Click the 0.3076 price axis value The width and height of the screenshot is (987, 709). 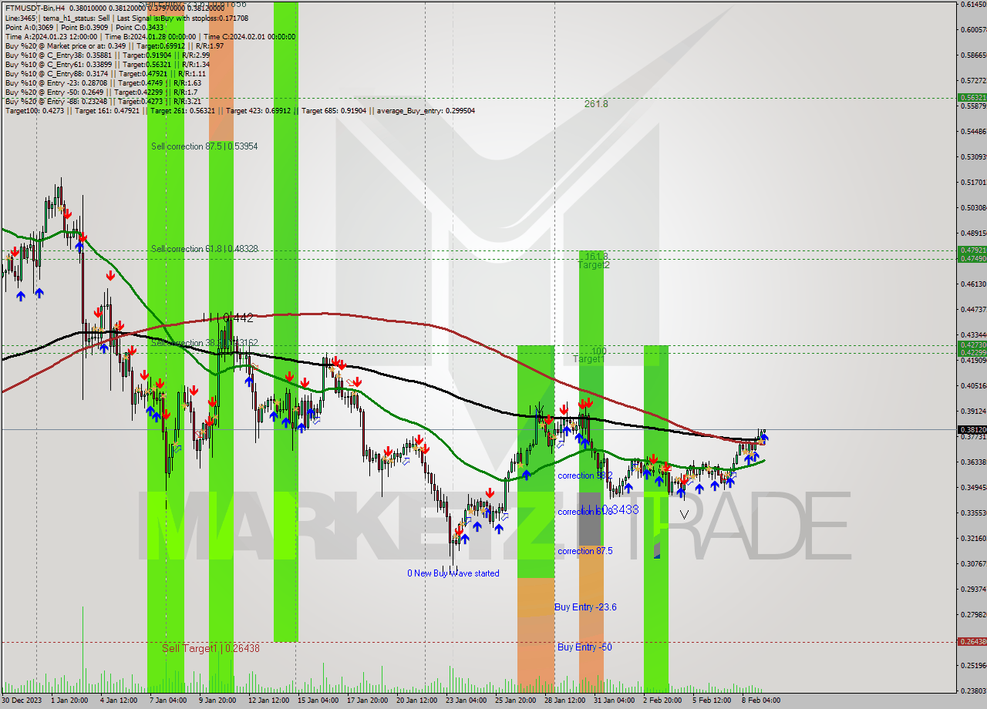[973, 563]
